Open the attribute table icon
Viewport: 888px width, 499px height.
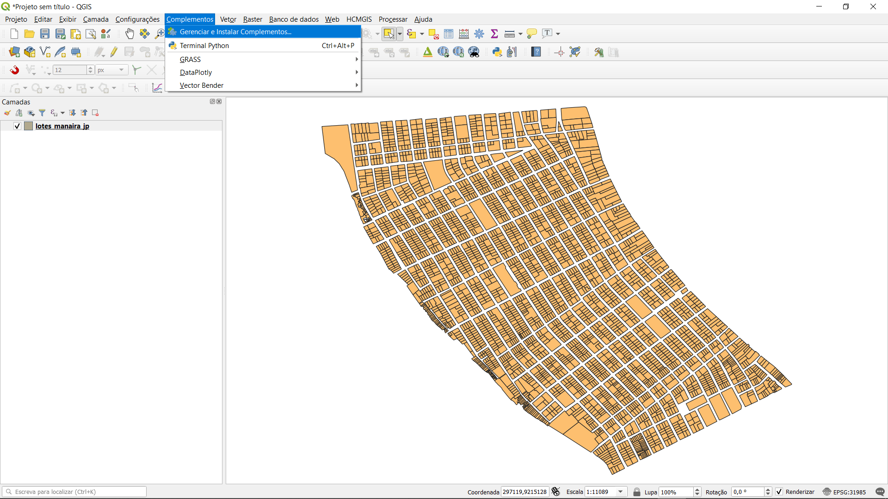click(448, 34)
